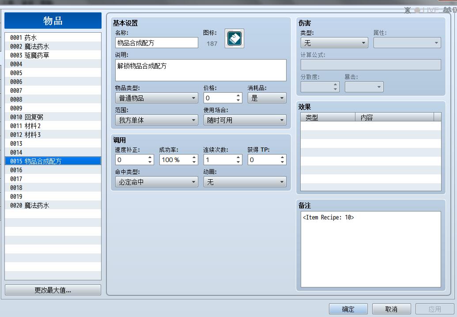The width and height of the screenshot is (457, 317).
Task: Open the 命中类型 dropdown showing 必定命中
Action: pyautogui.click(x=156, y=182)
